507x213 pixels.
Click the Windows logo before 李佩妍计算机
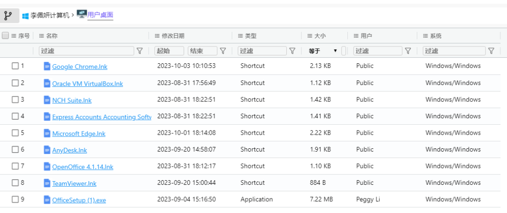(x=25, y=15)
